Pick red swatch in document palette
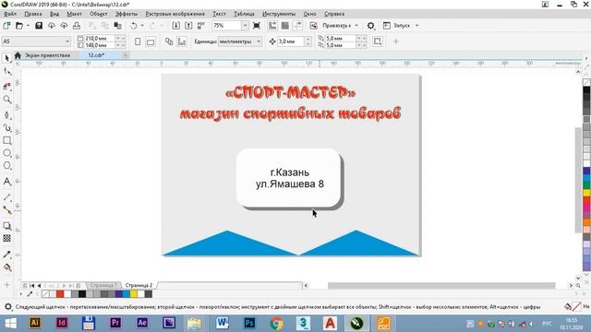This screenshot has height=332, width=591. [60, 294]
